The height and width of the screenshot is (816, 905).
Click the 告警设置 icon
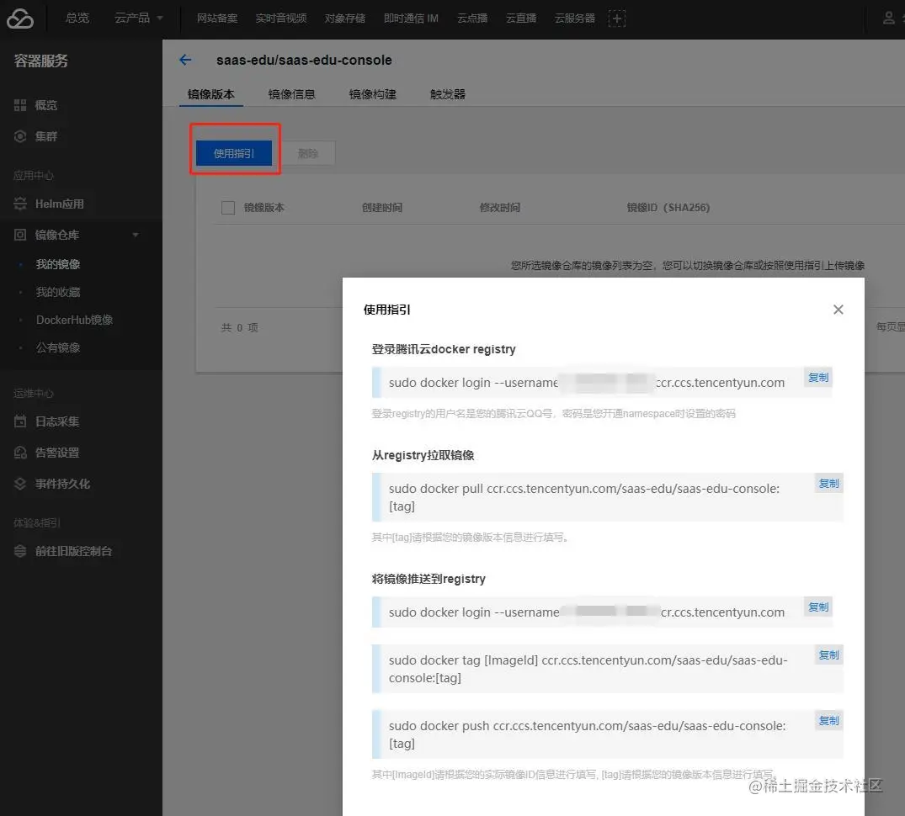click(x=20, y=453)
